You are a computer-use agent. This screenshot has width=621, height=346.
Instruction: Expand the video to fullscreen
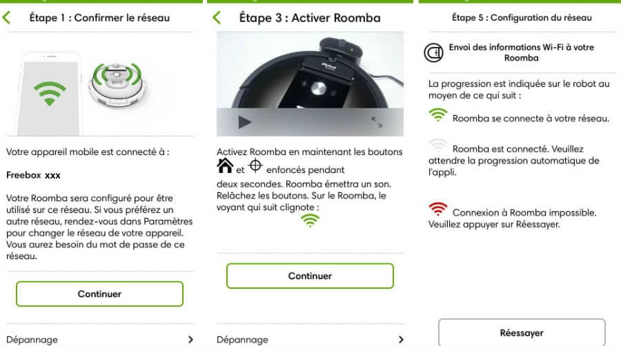(x=377, y=122)
